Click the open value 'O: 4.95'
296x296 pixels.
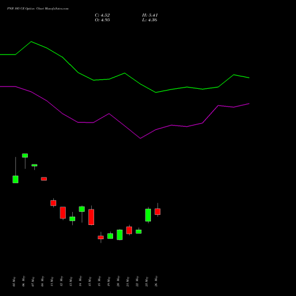tap(102, 20)
